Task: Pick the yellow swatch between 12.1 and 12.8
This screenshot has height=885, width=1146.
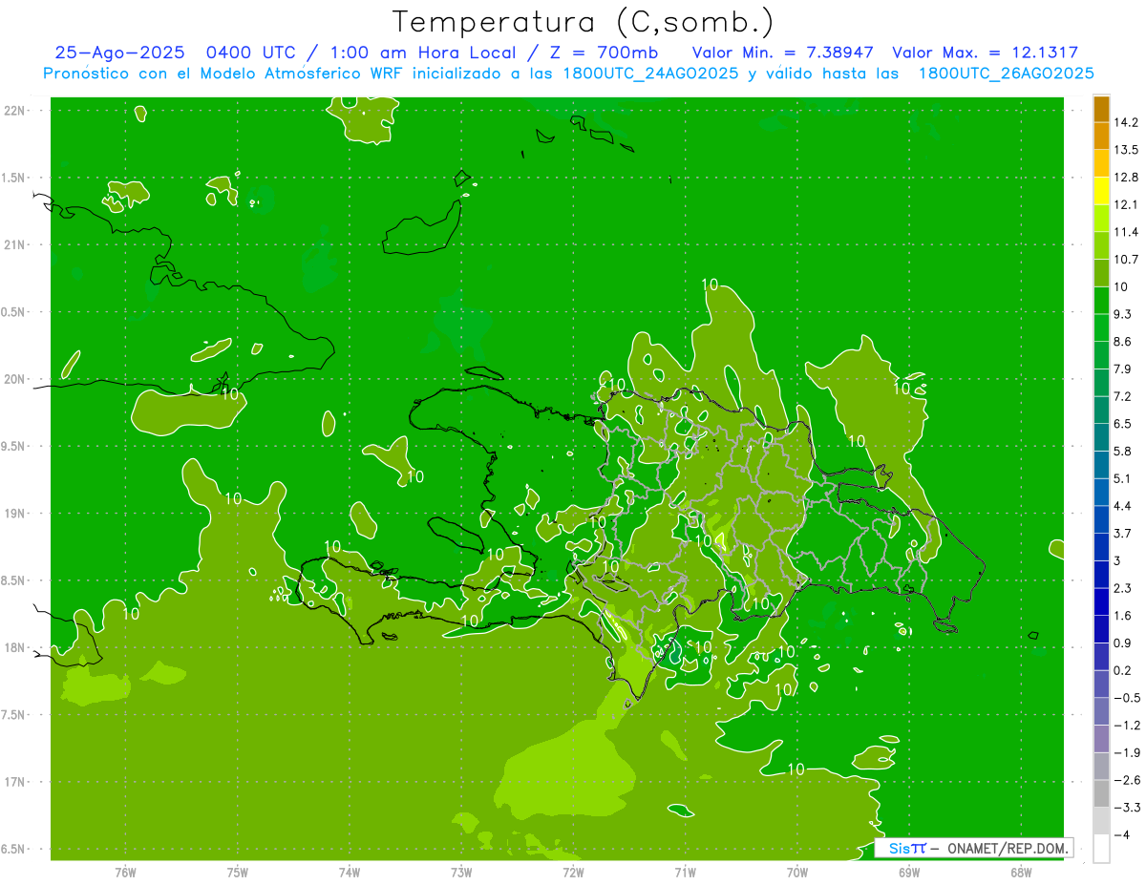Action: (1101, 190)
